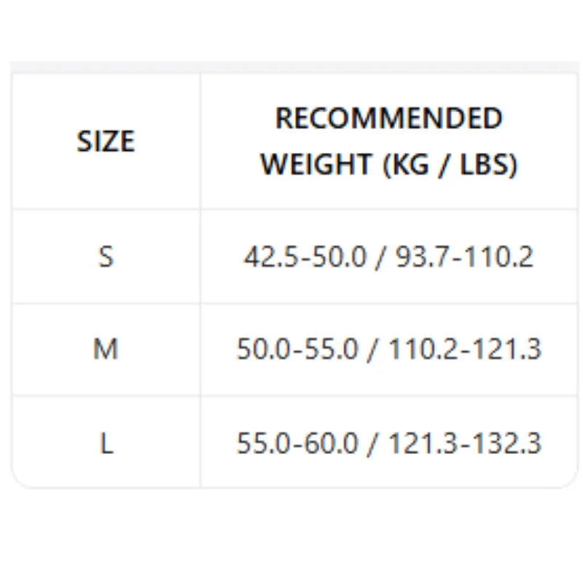Choose the L size cell
Image resolution: width=583 pixels, height=583 pixels.
[106, 443]
